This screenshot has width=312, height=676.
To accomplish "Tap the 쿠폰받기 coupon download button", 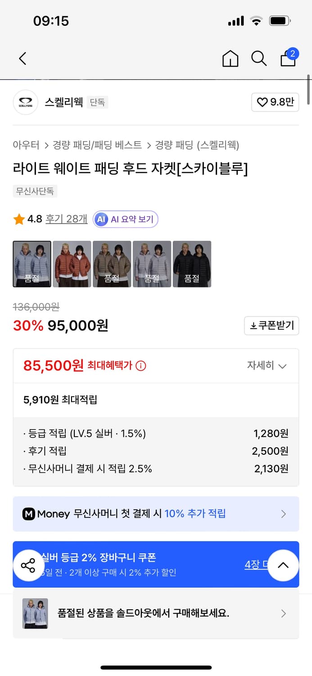I will tap(271, 325).
